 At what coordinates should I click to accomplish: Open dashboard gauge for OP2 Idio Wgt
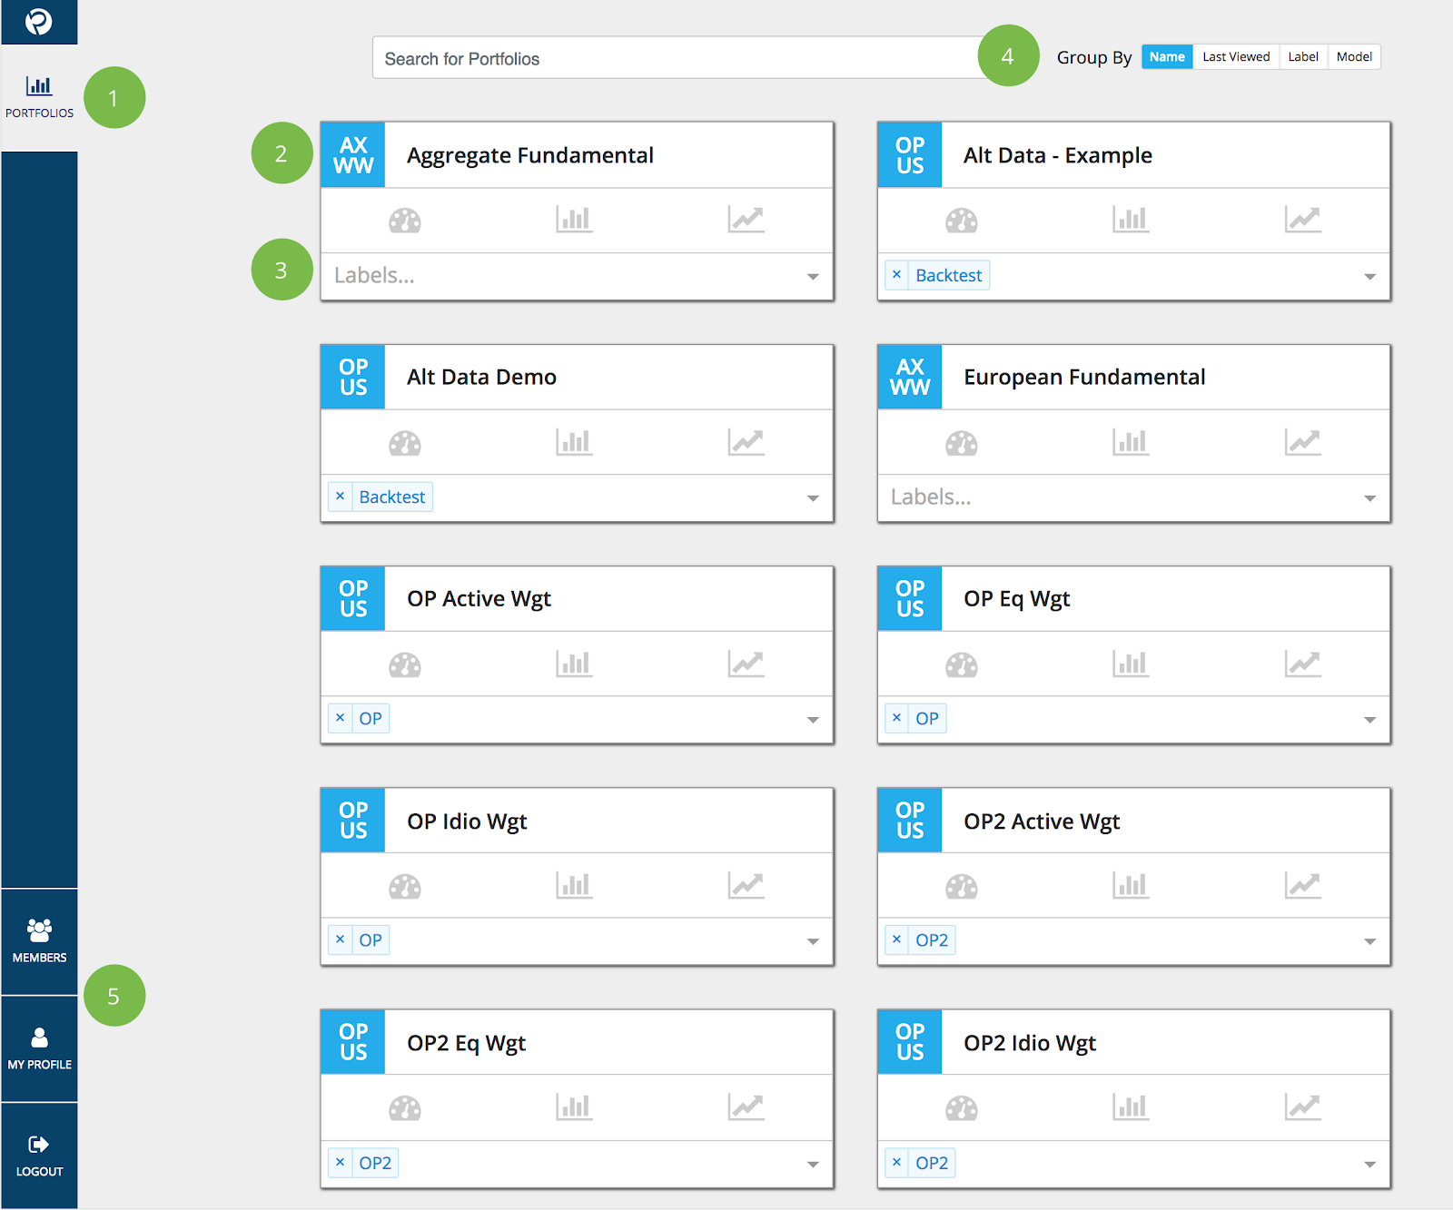pyautogui.click(x=962, y=1108)
